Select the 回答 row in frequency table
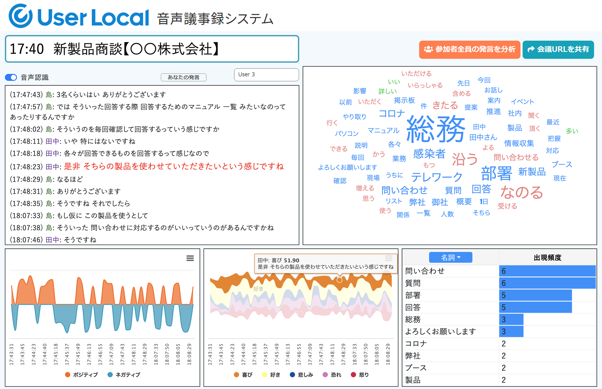Screen dimensions: 602x389 [x=499, y=307]
